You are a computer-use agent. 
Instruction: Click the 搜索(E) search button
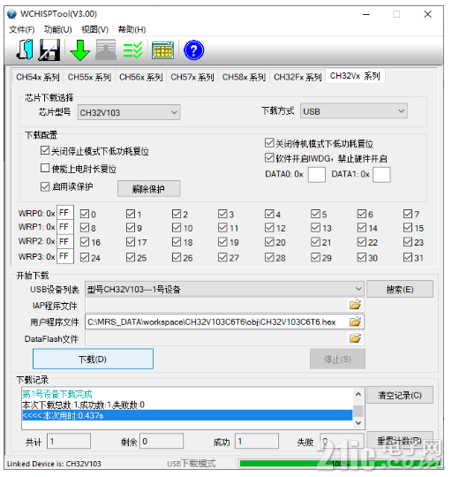(x=400, y=290)
